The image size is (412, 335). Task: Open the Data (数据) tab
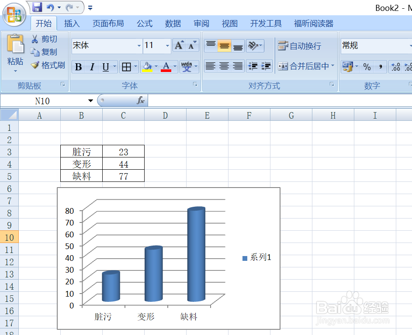coord(173,24)
